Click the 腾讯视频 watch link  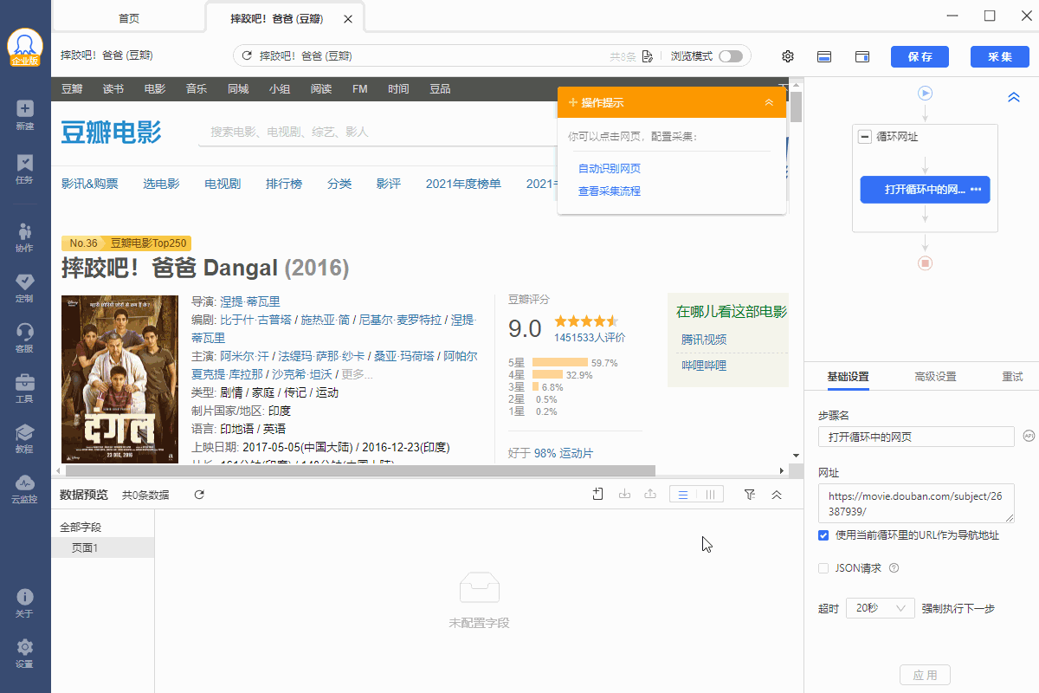(x=702, y=340)
